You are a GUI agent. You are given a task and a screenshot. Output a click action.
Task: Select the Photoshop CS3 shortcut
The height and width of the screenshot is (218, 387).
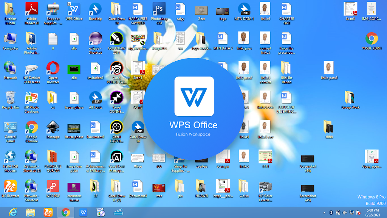click(x=159, y=9)
